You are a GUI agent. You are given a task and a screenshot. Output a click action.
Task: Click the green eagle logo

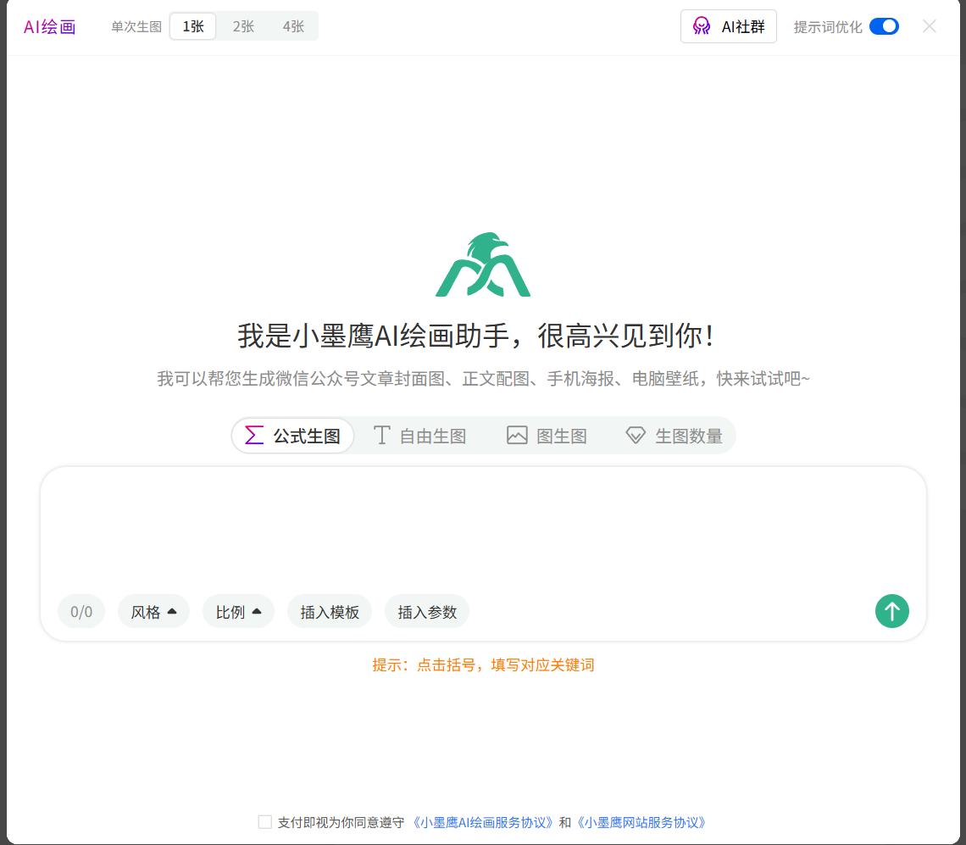(x=483, y=264)
